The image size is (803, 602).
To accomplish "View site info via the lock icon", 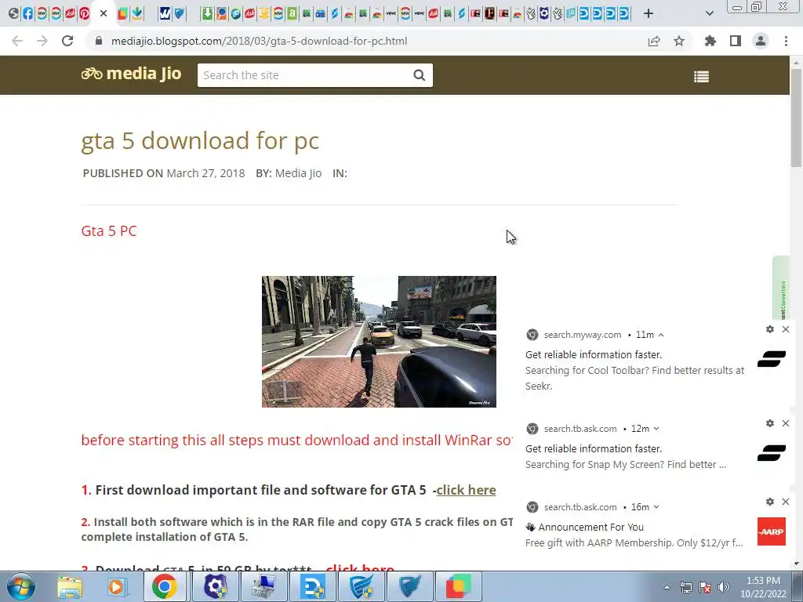I will point(99,41).
